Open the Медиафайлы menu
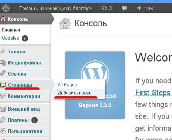This screenshot has height=140, width=172. [x=24, y=63]
